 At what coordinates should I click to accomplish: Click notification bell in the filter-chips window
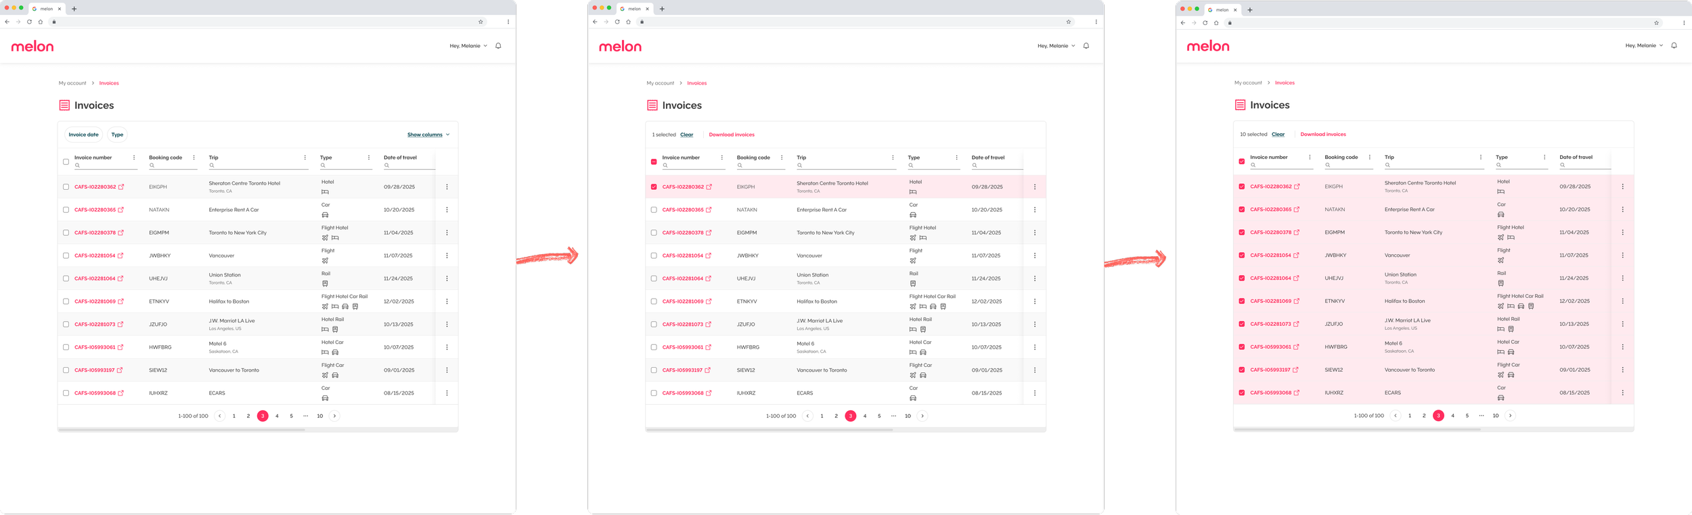click(498, 46)
